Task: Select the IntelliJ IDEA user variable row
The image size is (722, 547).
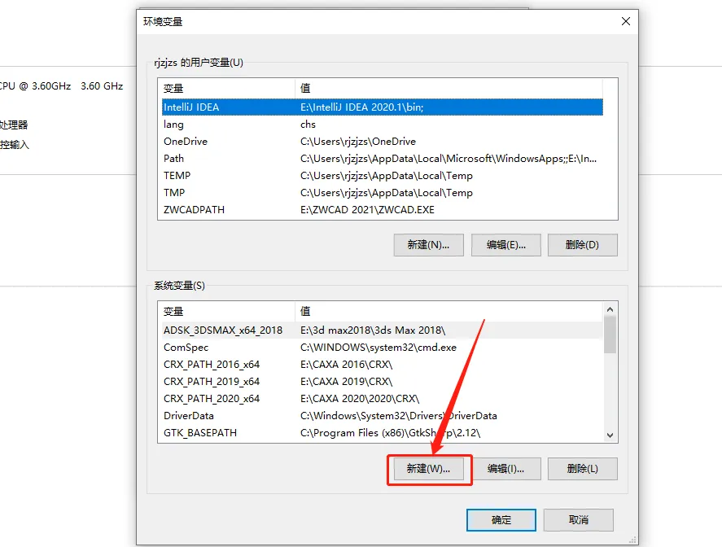Action: (x=383, y=107)
